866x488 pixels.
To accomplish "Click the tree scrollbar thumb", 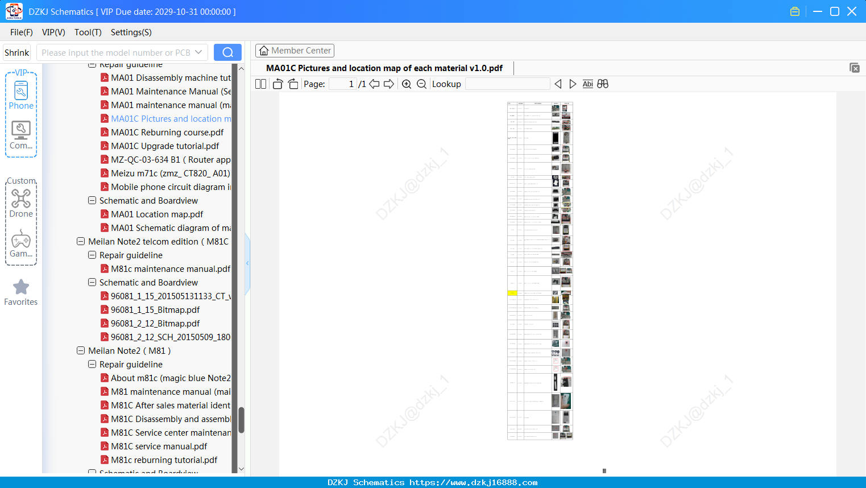I will (x=241, y=420).
